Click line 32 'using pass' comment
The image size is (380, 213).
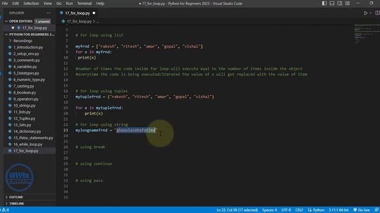(x=89, y=180)
